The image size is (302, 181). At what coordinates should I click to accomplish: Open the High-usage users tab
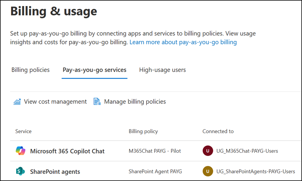[x=162, y=70]
